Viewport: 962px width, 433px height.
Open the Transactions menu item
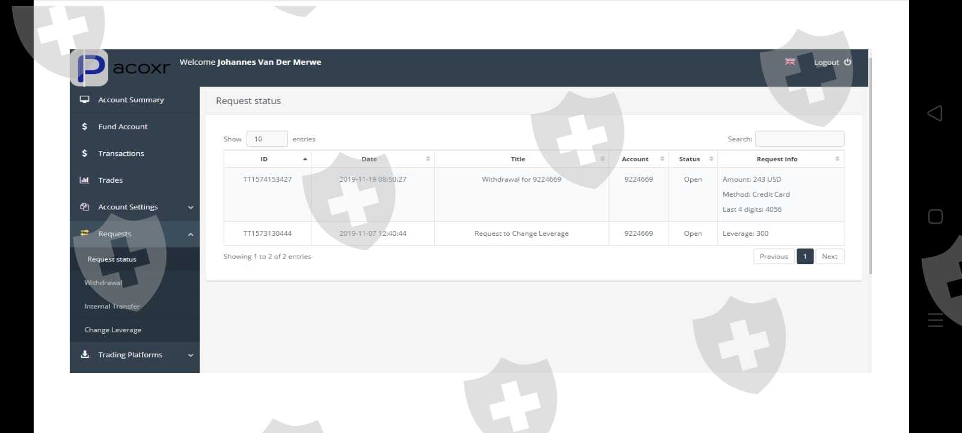121,153
